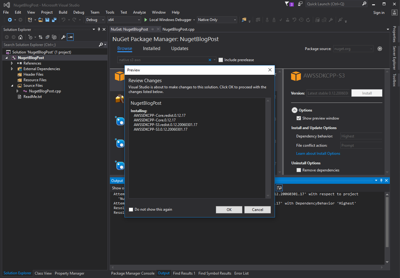Viewport: 400px width, 278px height.
Task: Click the Start Debugging green arrow
Action: 146,19
